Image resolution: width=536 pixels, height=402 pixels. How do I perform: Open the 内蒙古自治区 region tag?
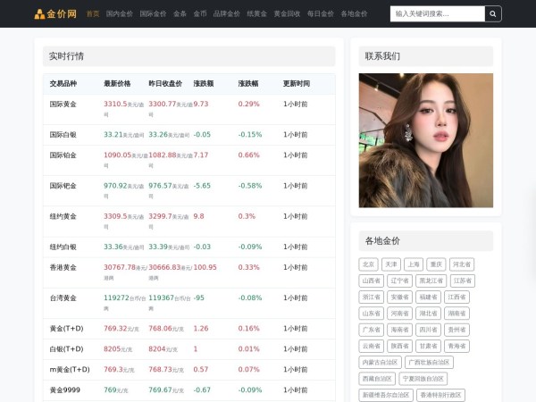coord(381,363)
